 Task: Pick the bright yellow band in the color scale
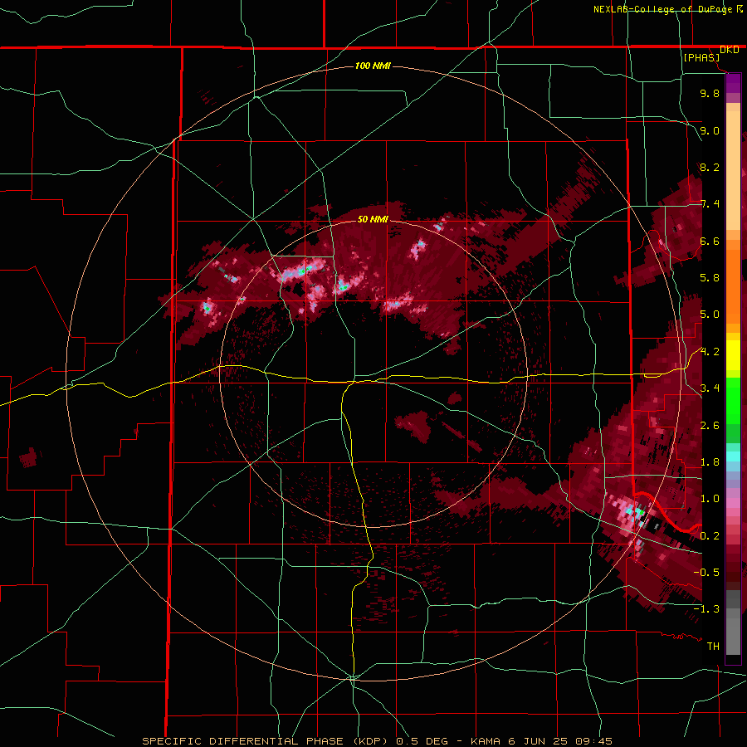[x=733, y=355]
